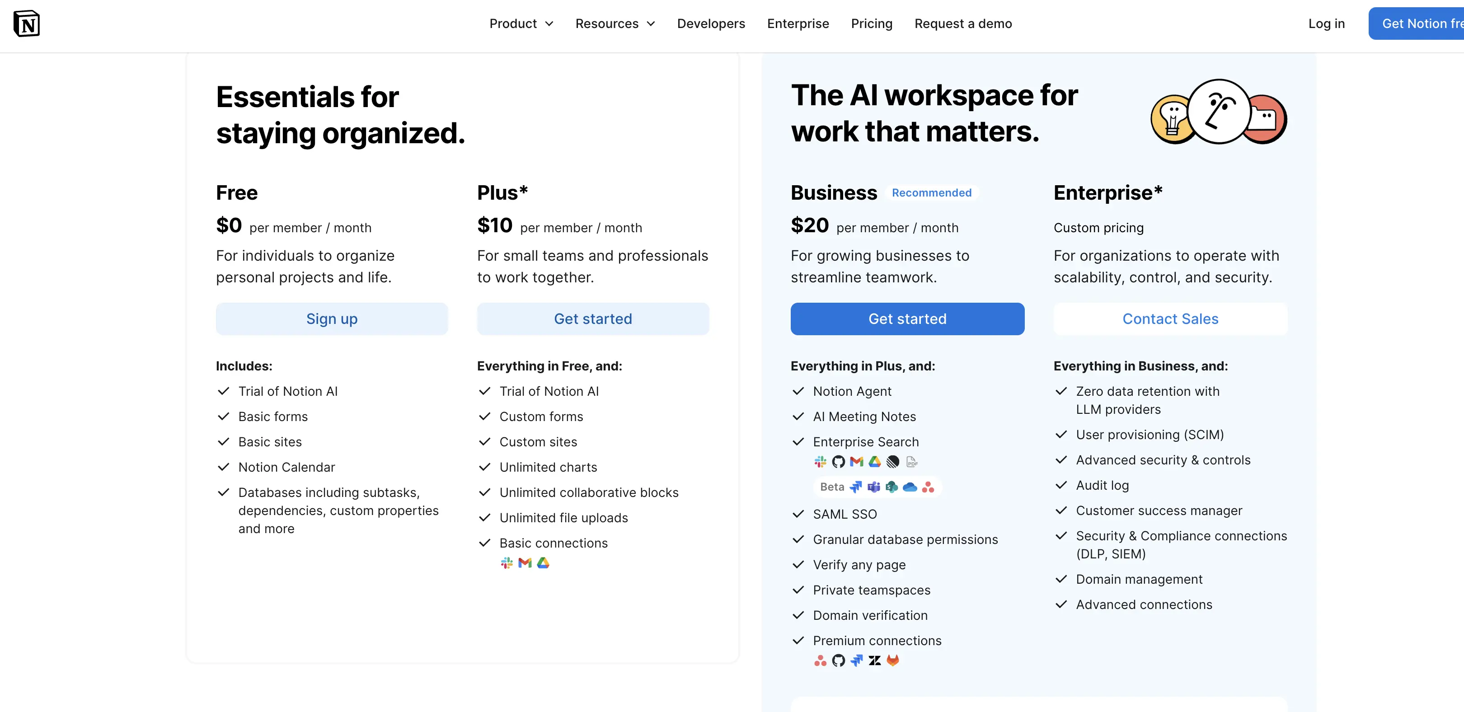Click the Slack icon under Basic connections
Viewport: 1464px width, 712px height.
pyautogui.click(x=507, y=562)
